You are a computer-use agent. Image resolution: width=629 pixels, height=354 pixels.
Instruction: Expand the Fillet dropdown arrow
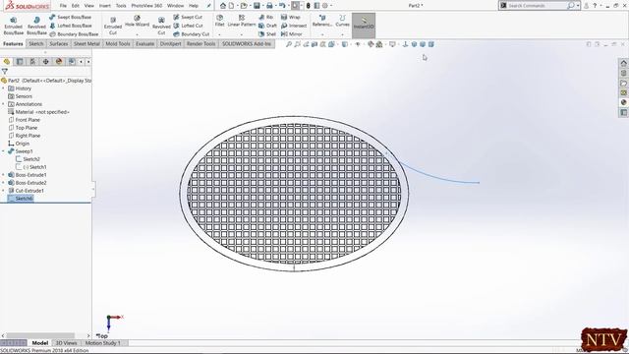219,35
